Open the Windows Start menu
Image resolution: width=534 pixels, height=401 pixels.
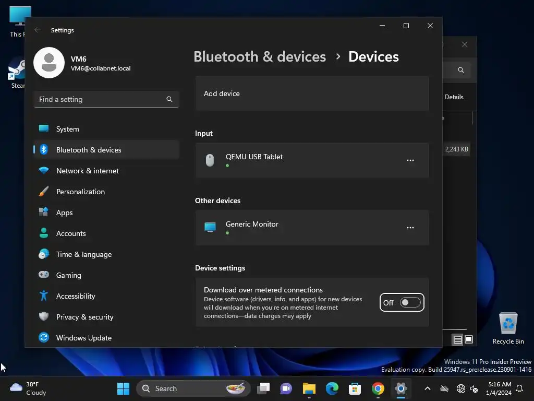pyautogui.click(x=123, y=388)
